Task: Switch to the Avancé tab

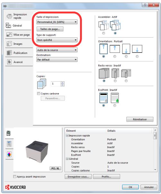Action: tap(19, 62)
